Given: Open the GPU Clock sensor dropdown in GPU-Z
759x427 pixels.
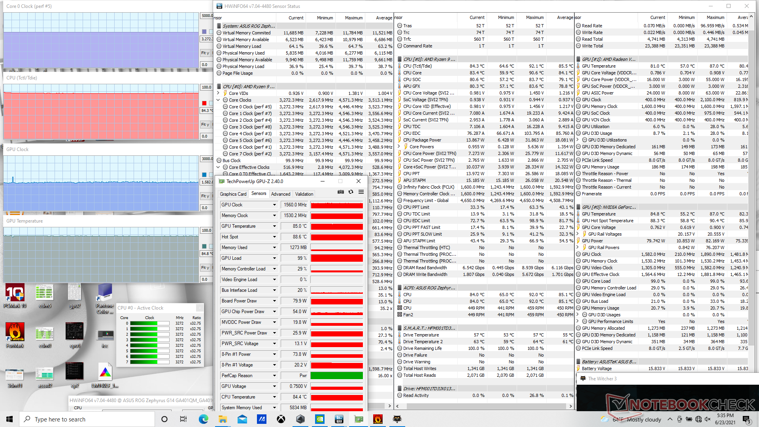Looking at the screenshot, I should 274,205.
